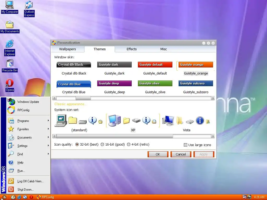267x200 pixels.
Task: Open Windows Update in Start menu
Action: [x=28, y=102]
